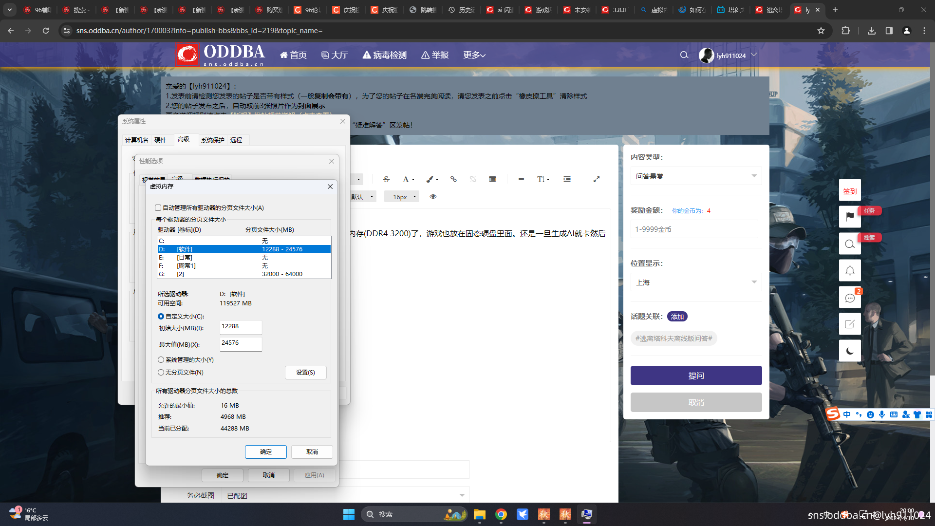Select system managed size radio option
The image size is (935, 526).
tap(161, 360)
